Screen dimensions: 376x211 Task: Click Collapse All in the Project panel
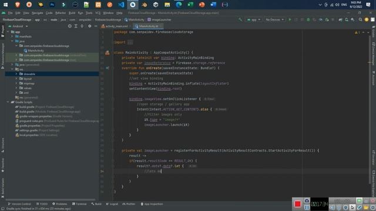pyautogui.click(x=82, y=26)
